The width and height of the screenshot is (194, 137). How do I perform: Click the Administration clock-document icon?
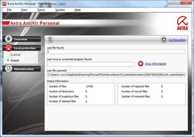coord(9,69)
